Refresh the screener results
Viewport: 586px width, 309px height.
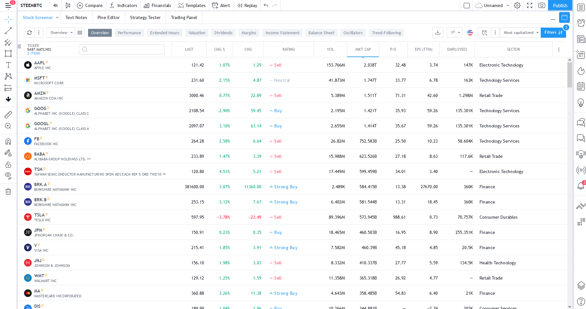point(29,33)
